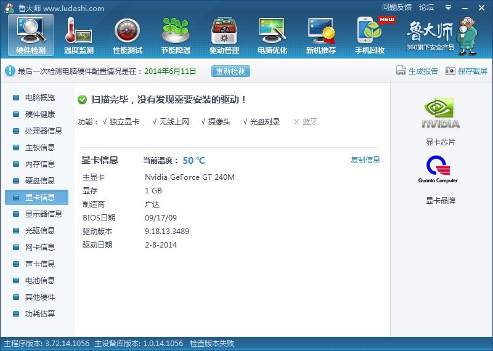Close the 鲁大师 window
The image size is (493, 351).
tap(481, 8)
